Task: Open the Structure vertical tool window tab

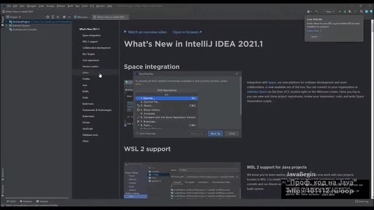Action: coord(2,174)
